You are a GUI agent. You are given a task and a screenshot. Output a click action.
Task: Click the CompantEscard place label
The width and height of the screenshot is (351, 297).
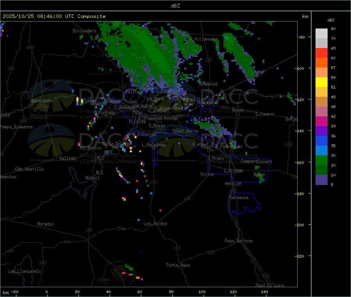pos(256,161)
